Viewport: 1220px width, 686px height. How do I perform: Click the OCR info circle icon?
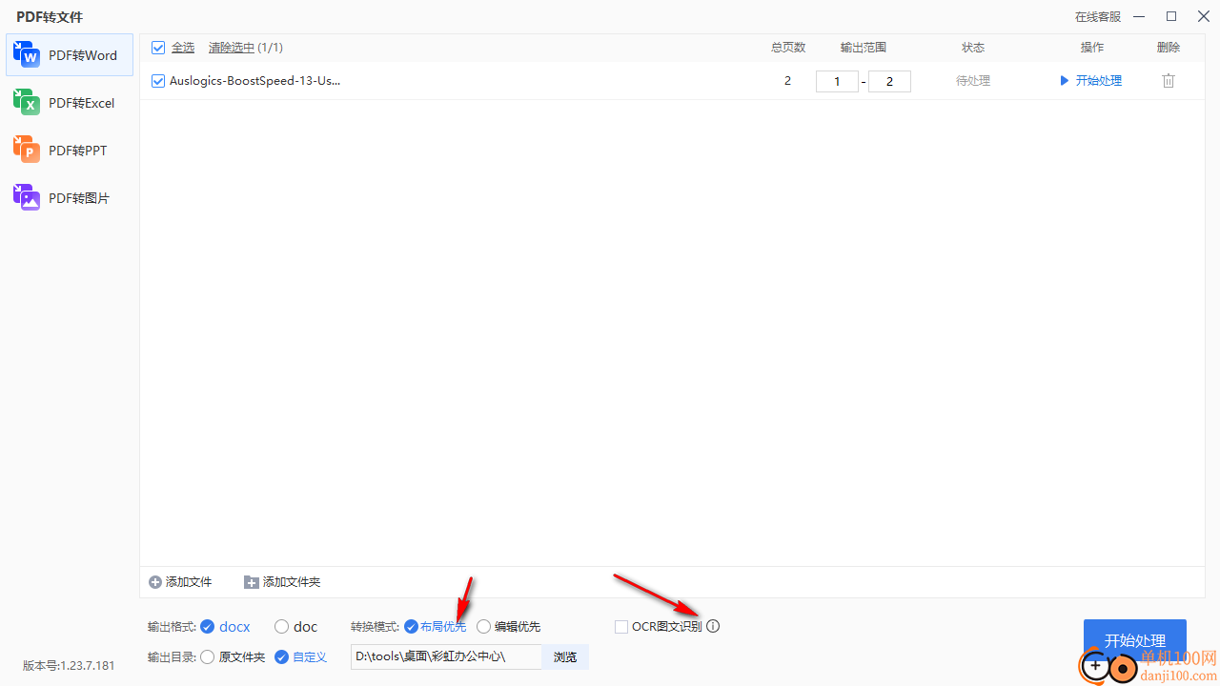point(713,626)
